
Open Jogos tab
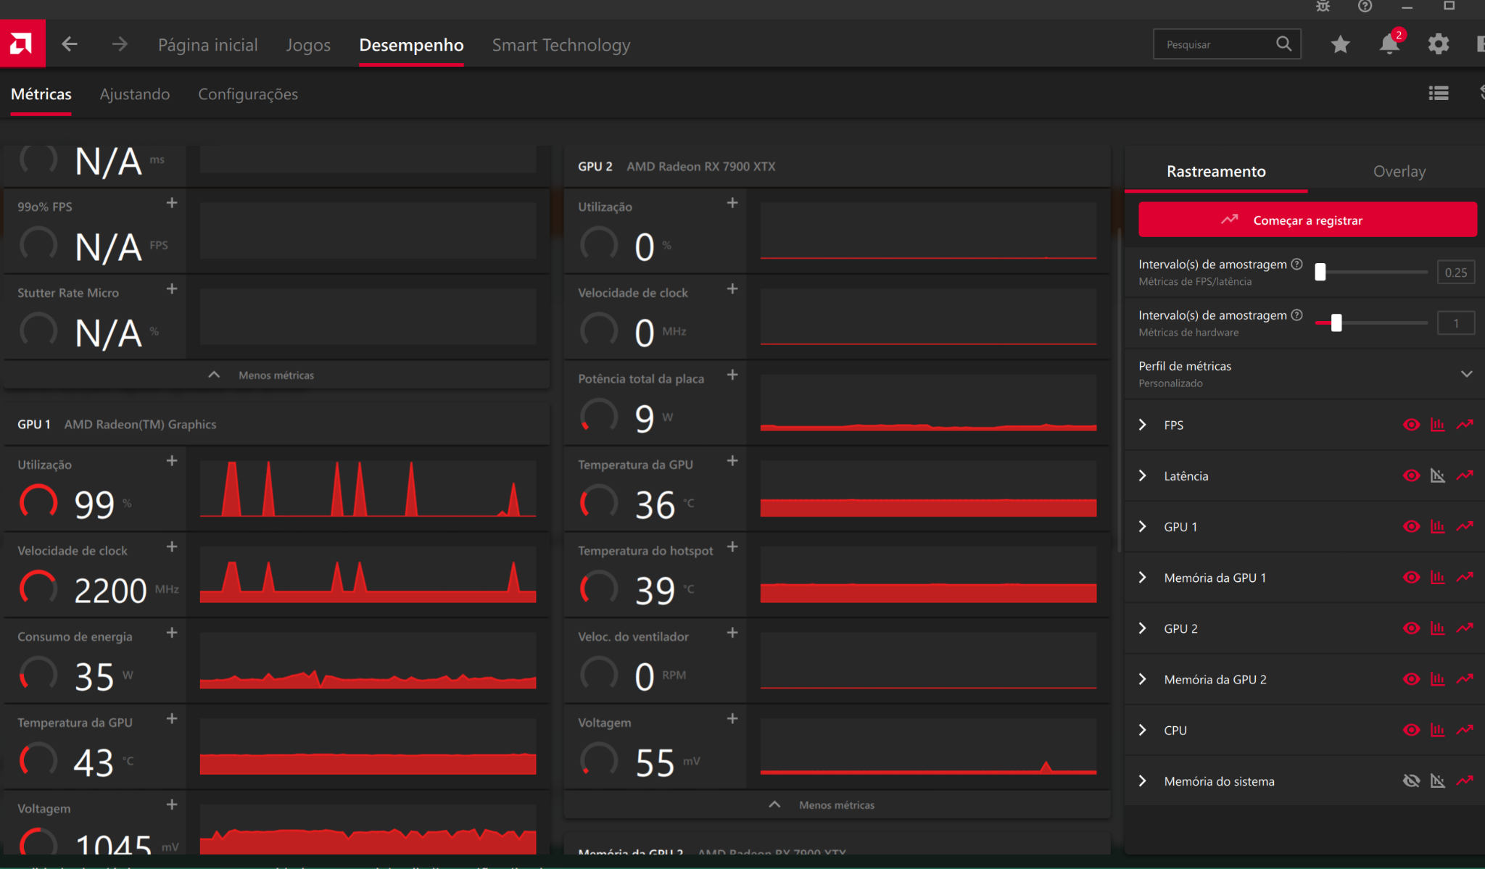[x=308, y=45]
